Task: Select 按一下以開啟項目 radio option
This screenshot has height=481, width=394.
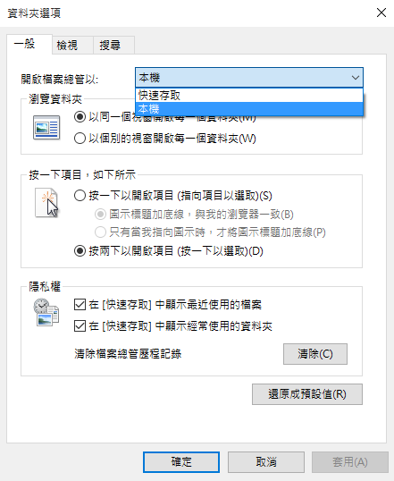Action: coord(80,196)
